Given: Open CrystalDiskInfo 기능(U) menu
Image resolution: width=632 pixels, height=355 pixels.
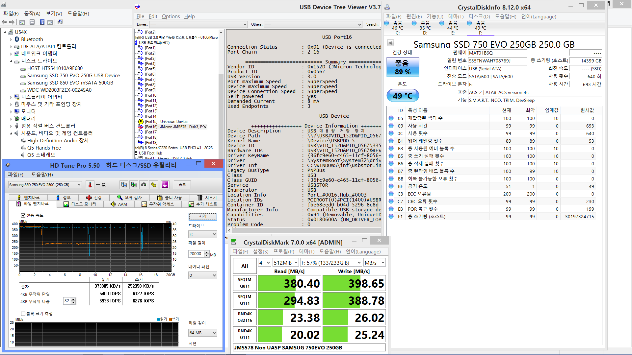Looking at the screenshot, I should [x=435, y=16].
